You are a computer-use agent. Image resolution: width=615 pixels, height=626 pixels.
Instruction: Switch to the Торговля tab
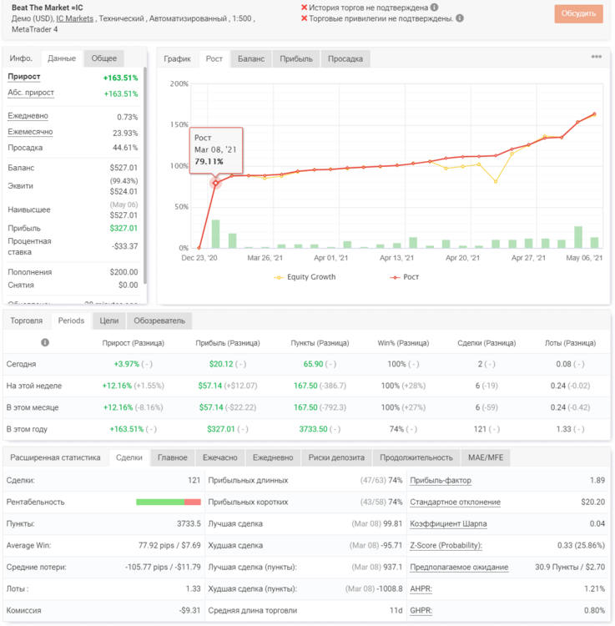coord(27,321)
